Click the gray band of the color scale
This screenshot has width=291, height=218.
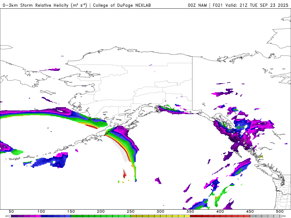click(265, 216)
